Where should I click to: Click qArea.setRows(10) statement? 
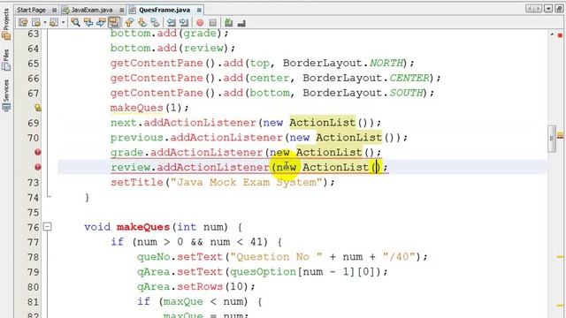(196, 286)
